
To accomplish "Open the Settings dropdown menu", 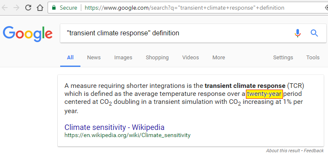I will coord(283,58).
